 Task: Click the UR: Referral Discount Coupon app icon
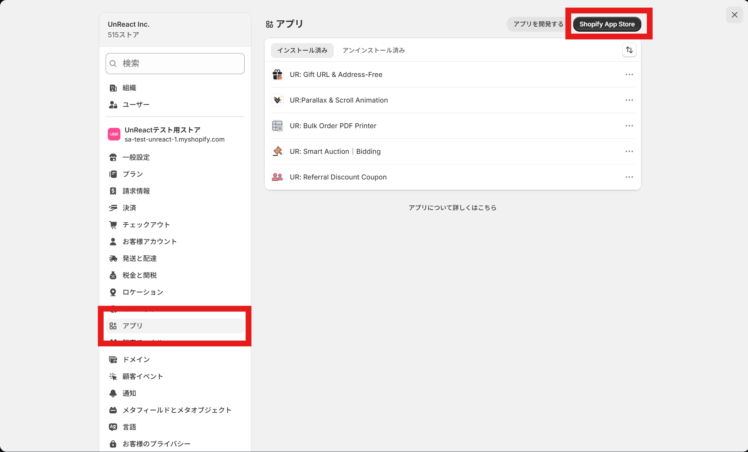point(277,177)
